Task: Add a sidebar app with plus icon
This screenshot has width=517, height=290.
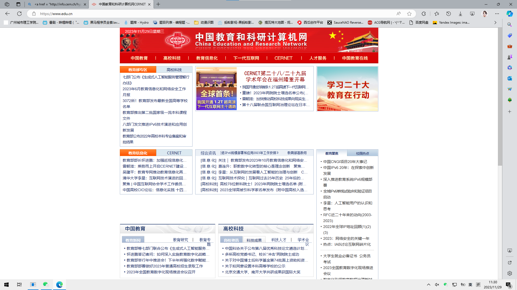Action: tap(509, 111)
